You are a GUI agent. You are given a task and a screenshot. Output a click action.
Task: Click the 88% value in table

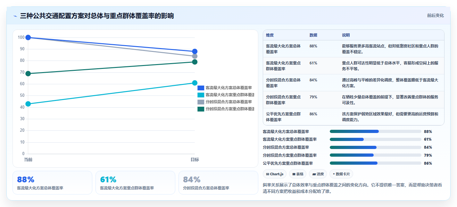(313, 46)
